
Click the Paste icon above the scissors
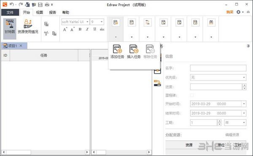(46, 24)
